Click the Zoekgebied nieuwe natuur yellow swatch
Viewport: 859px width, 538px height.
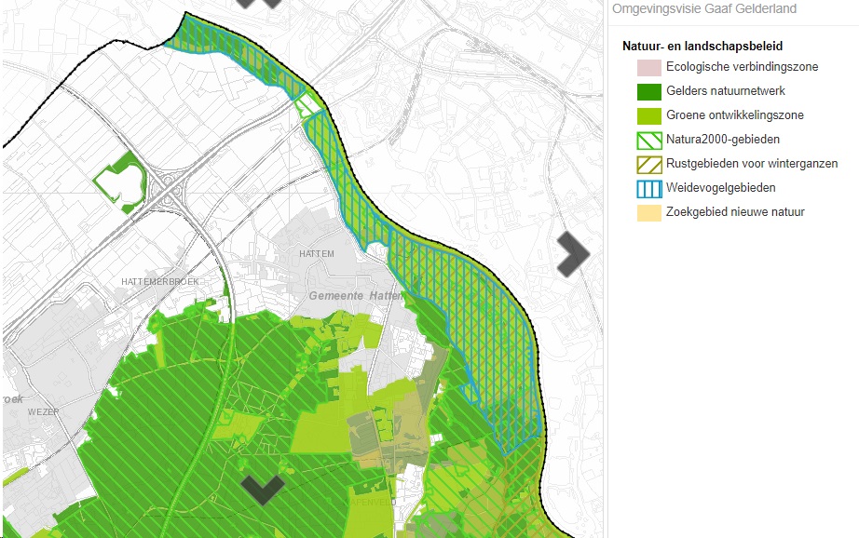pyautogui.click(x=648, y=212)
